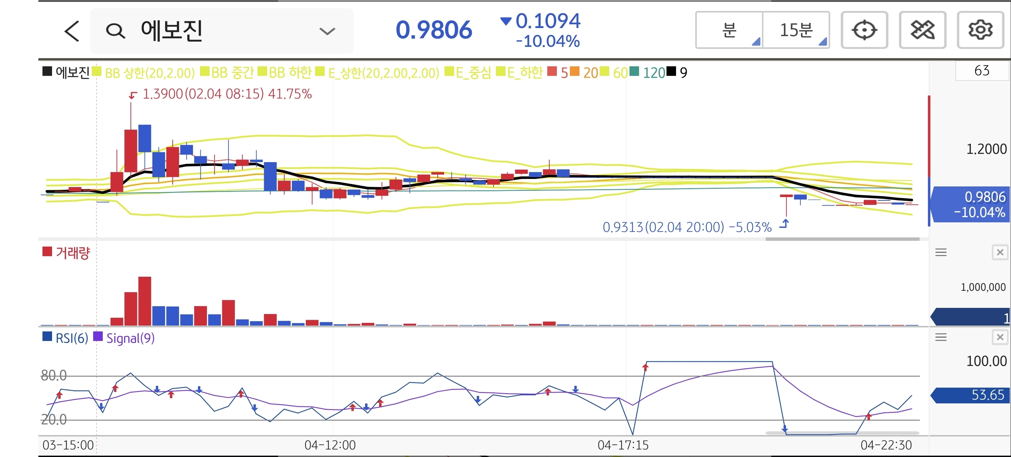Click the chart horizontal scrollbar thumb
The width and height of the screenshot is (1011, 457).
point(842,239)
